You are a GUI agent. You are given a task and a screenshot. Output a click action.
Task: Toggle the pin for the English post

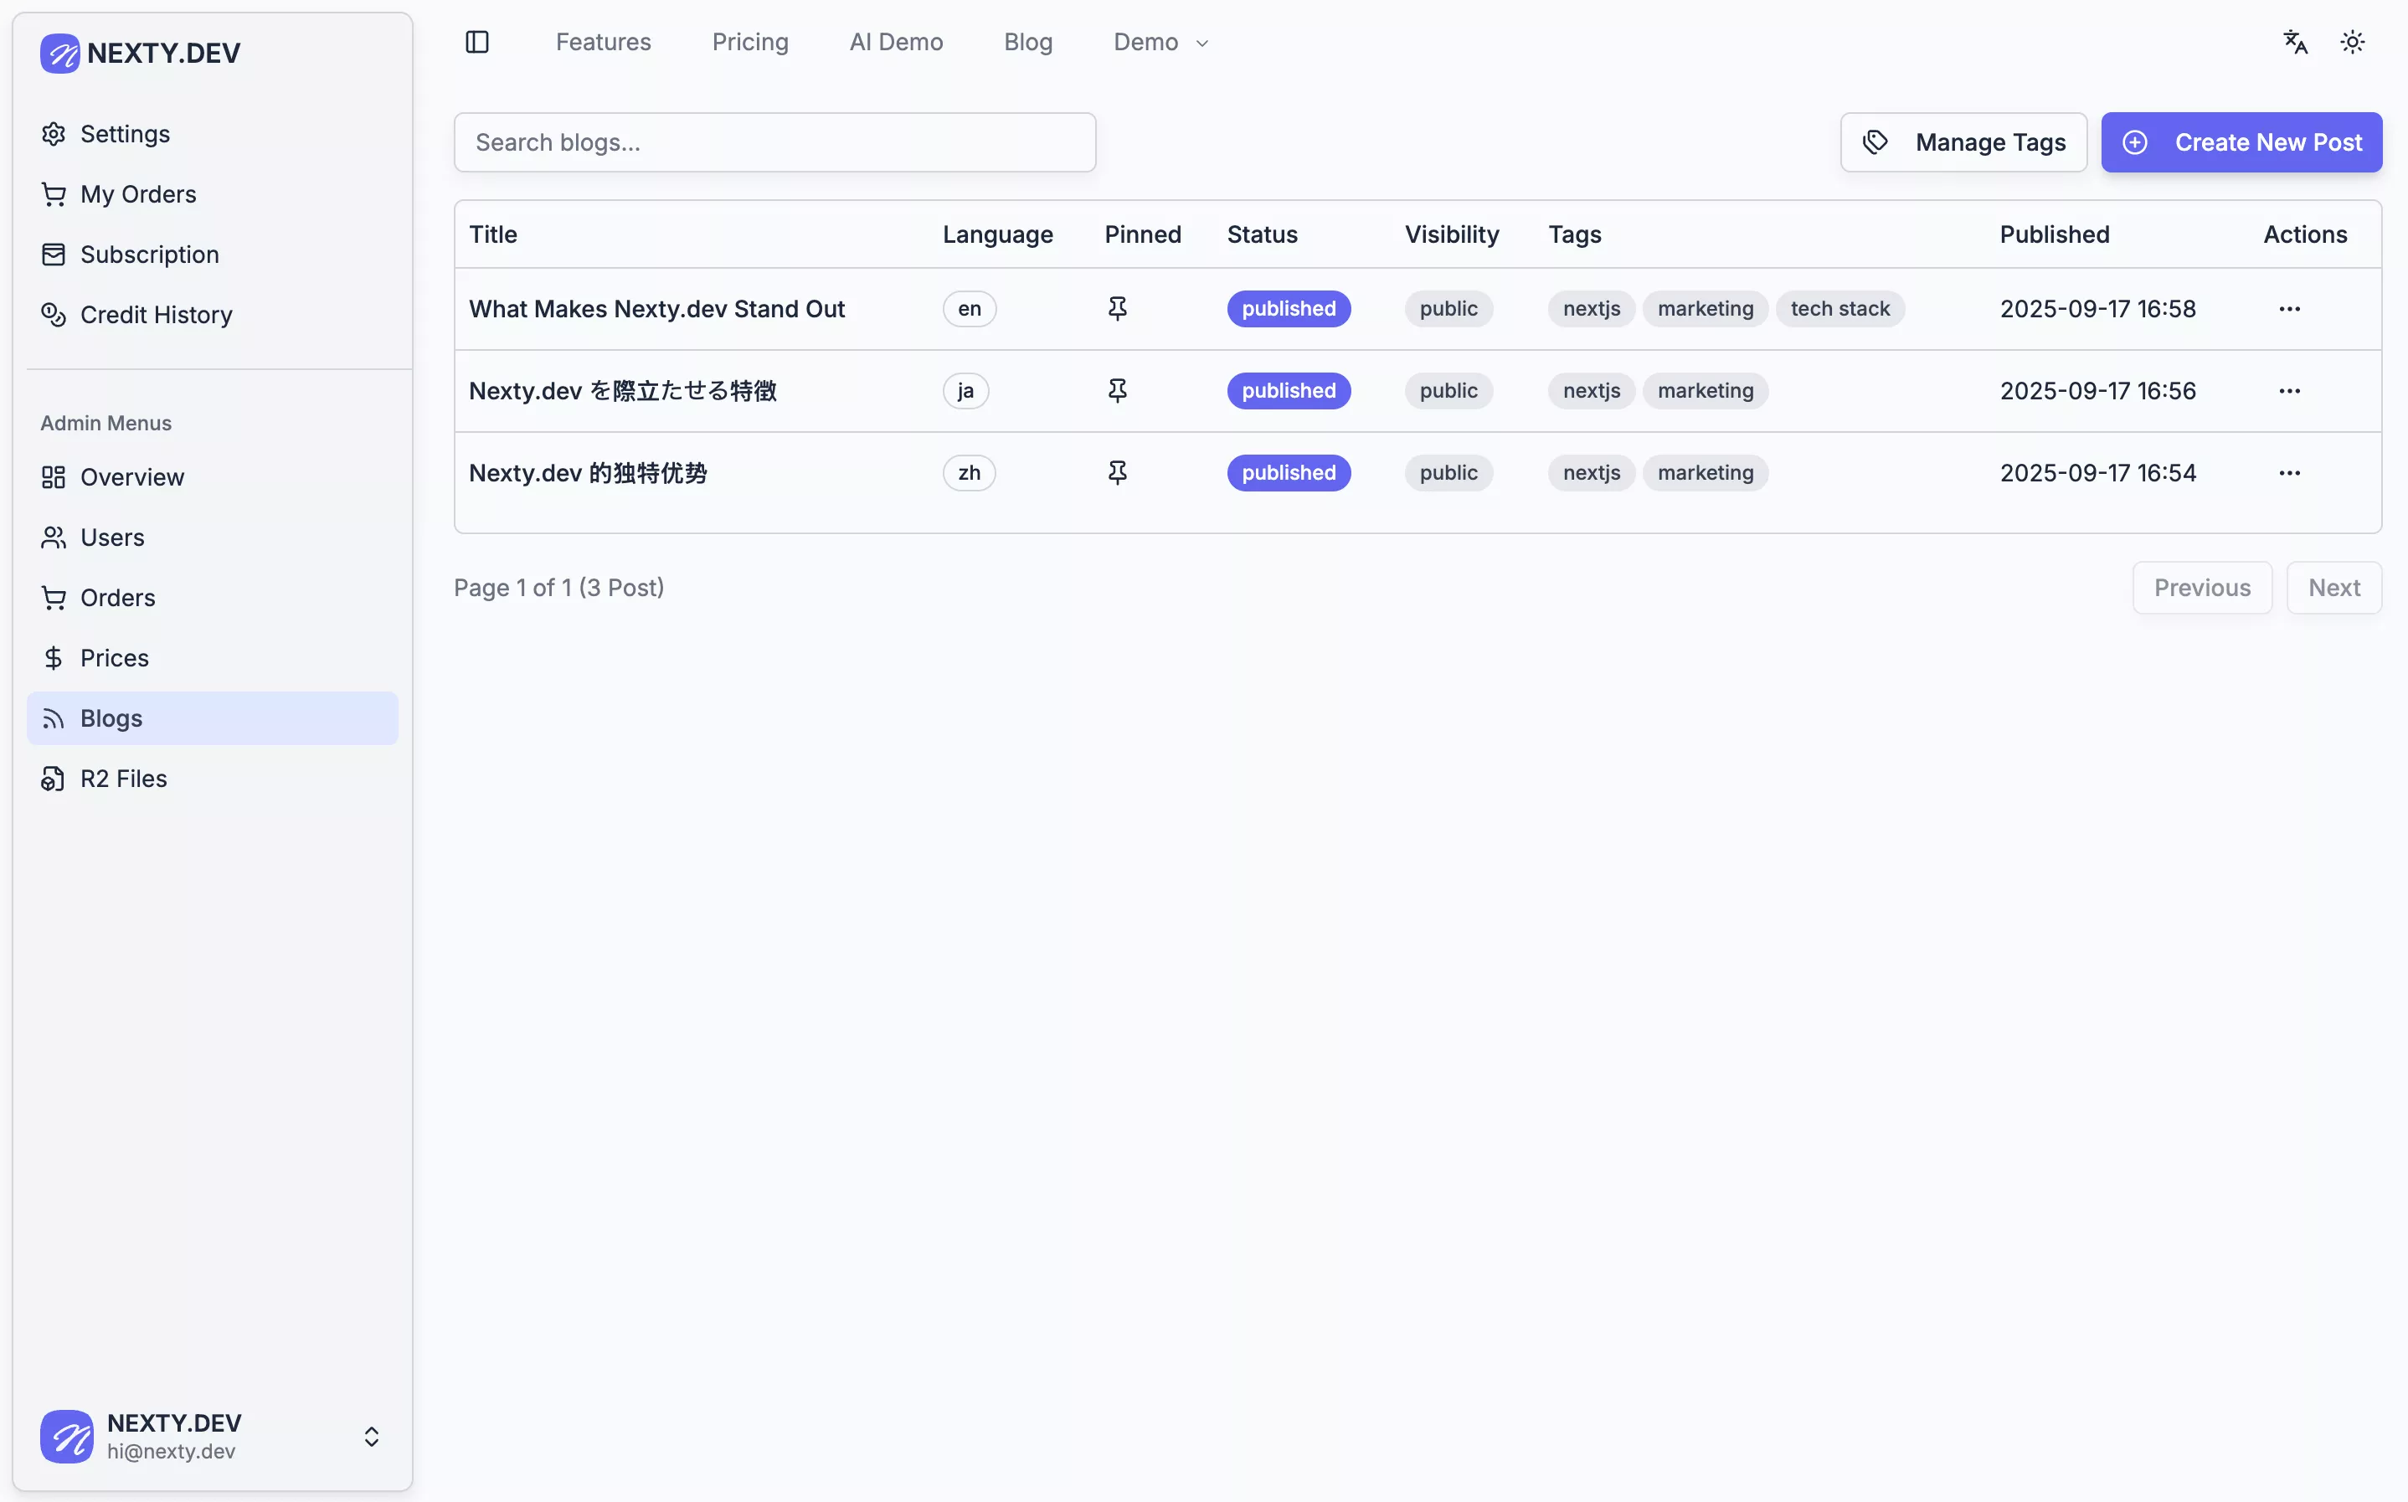point(1117,309)
